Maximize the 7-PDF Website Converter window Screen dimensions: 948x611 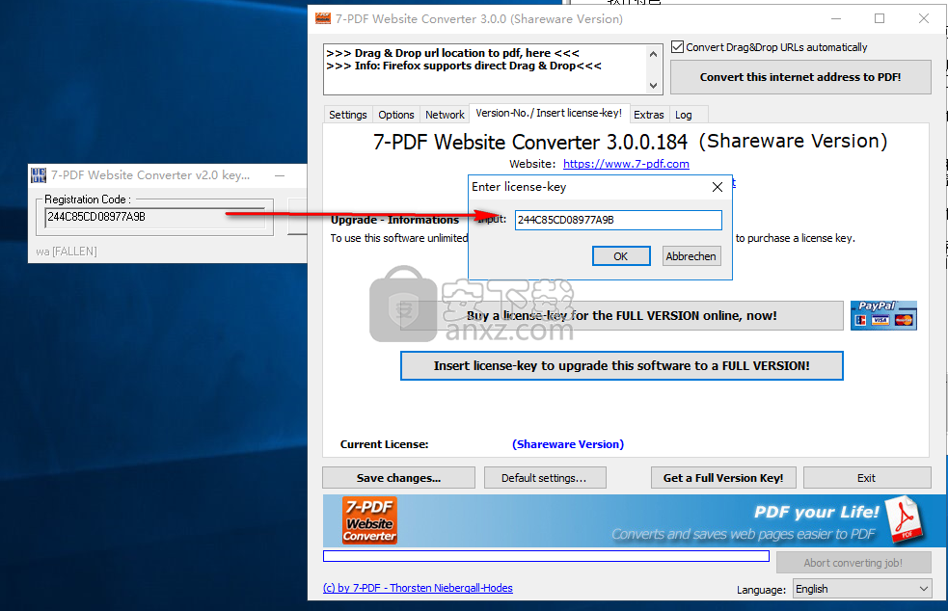point(880,18)
